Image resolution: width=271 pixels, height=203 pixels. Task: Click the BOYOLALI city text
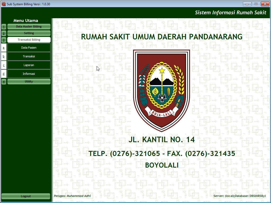click(162, 165)
